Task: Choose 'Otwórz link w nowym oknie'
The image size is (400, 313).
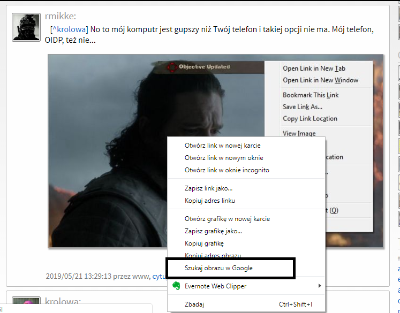Action: pyautogui.click(x=246, y=158)
